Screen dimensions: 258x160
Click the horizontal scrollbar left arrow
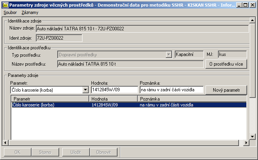point(5,143)
